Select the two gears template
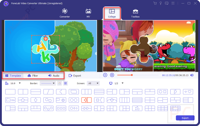Screen dimensions: 200x126 point(48,100)
